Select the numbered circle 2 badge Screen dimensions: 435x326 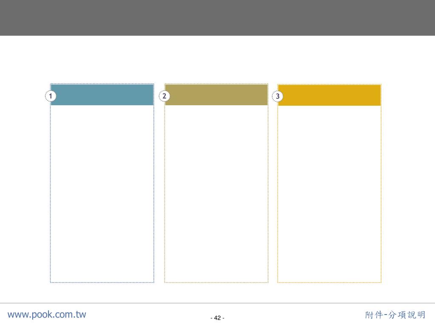tap(164, 96)
